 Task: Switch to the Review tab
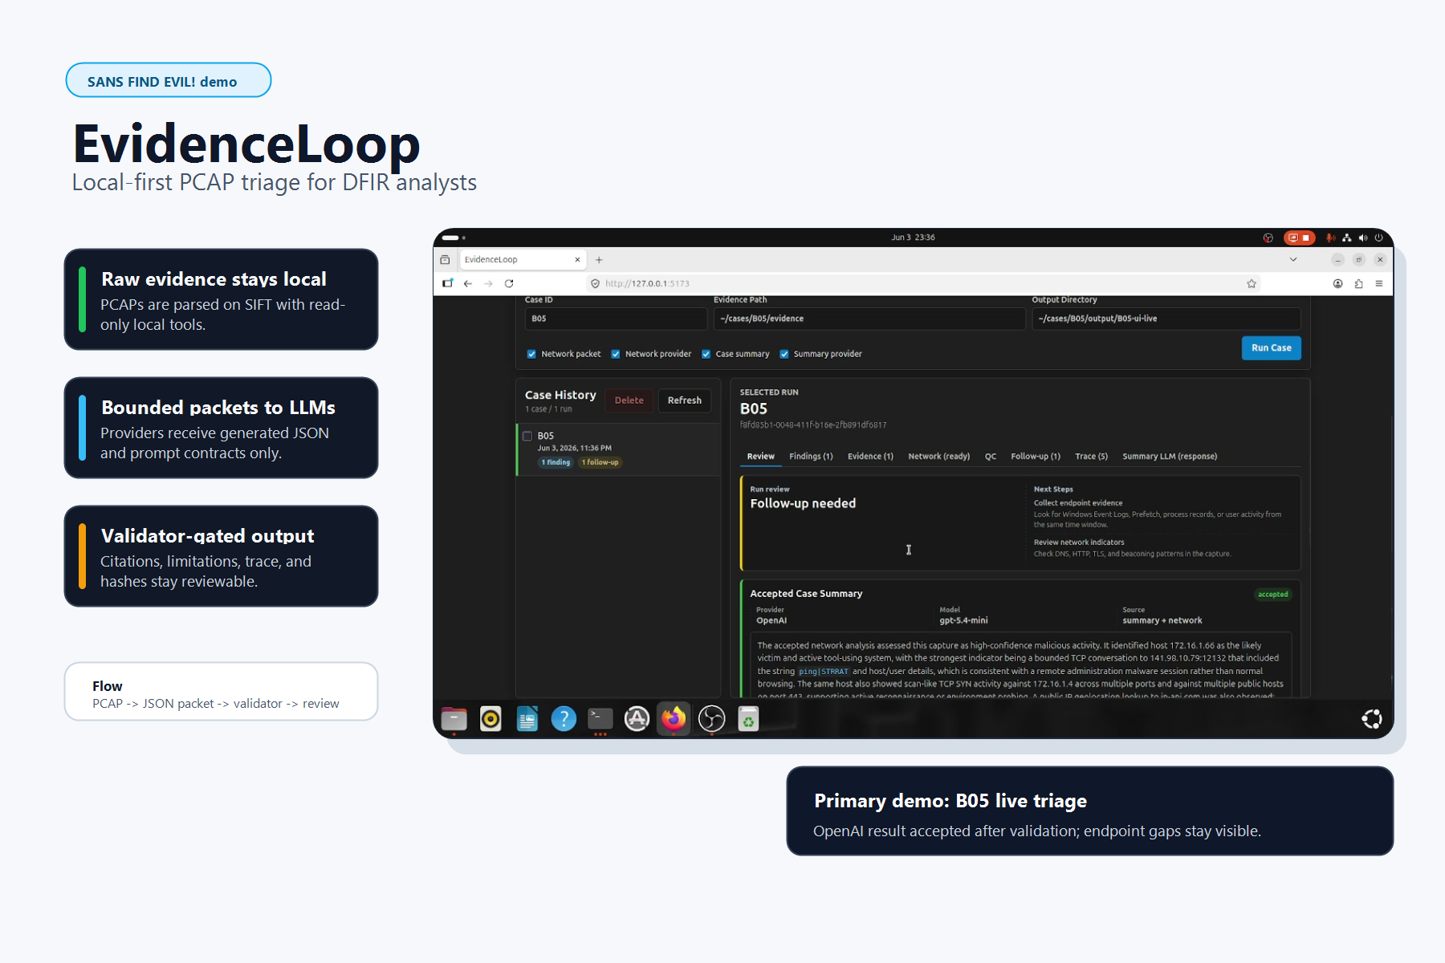point(761,457)
